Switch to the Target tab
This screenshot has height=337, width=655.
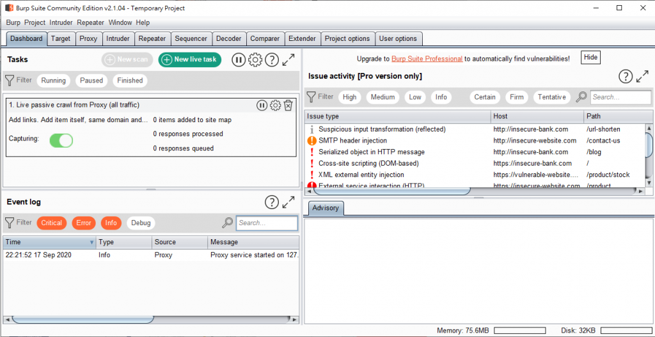61,39
